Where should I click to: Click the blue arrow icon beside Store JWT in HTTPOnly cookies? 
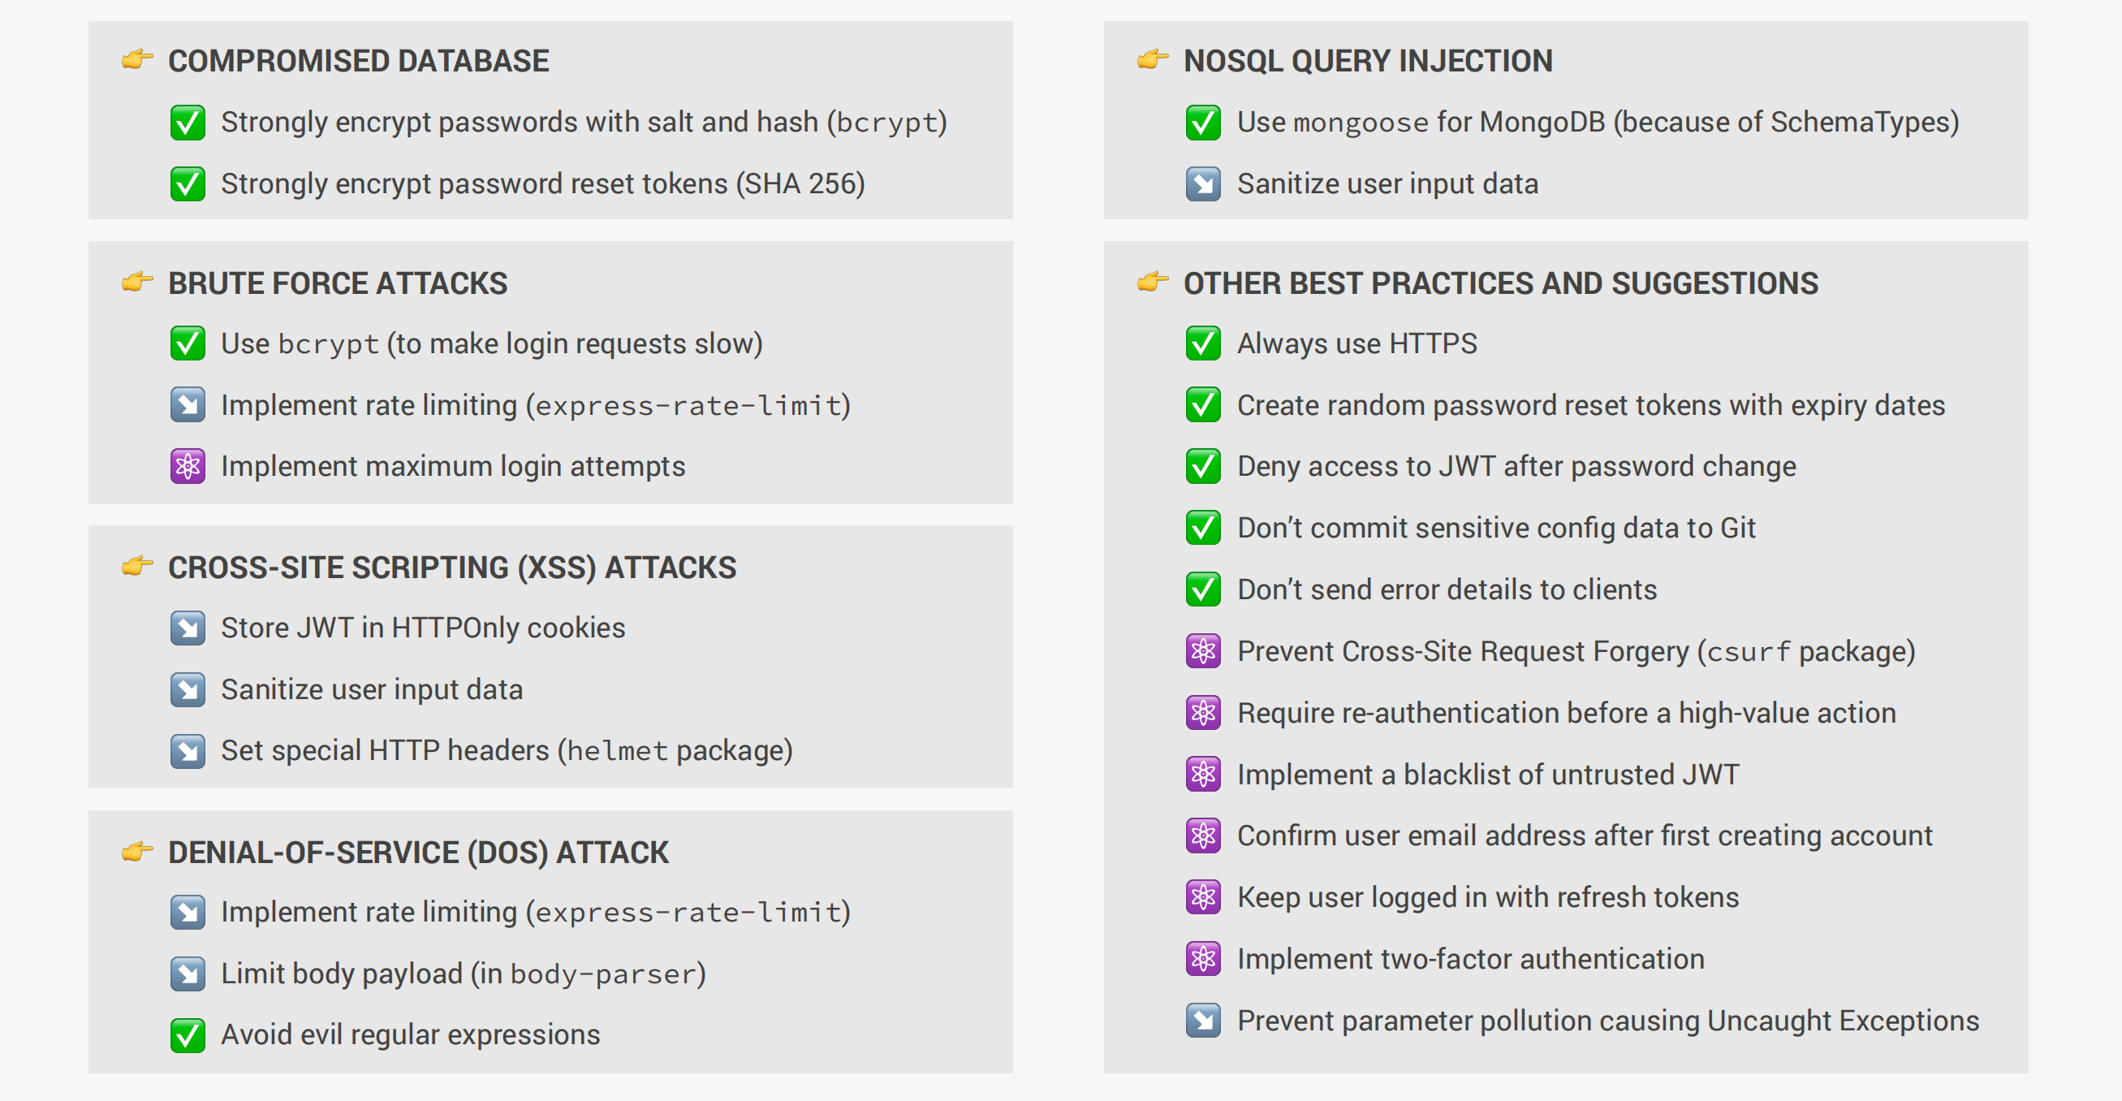point(188,628)
